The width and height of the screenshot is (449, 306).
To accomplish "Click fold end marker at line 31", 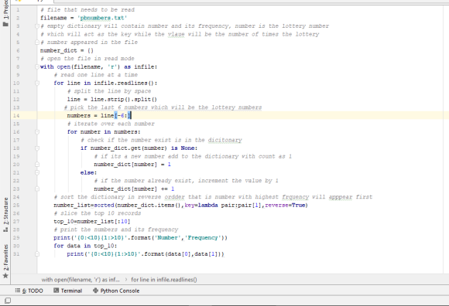I will pyautogui.click(x=37, y=253).
